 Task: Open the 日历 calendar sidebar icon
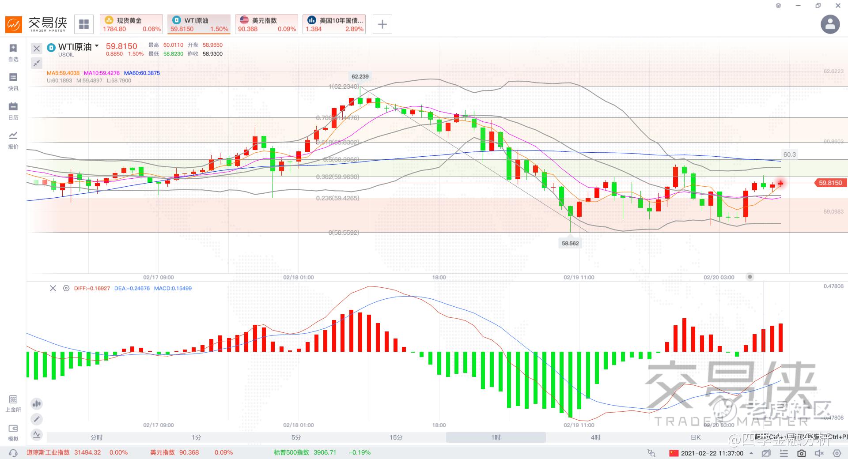pyautogui.click(x=13, y=111)
